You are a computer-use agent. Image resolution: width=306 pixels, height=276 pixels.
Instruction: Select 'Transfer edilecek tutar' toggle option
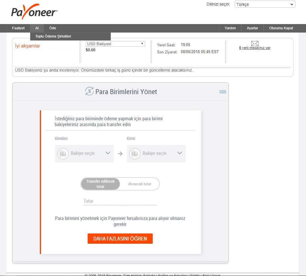coord(101,184)
